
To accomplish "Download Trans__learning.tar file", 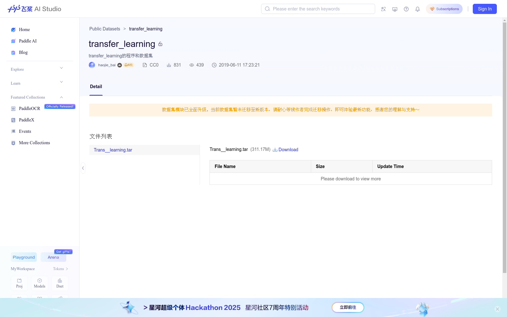I will pos(286,150).
